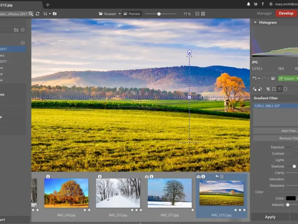Open the notifications bell
This screenshot has width=298, height=224.
click(x=248, y=4)
